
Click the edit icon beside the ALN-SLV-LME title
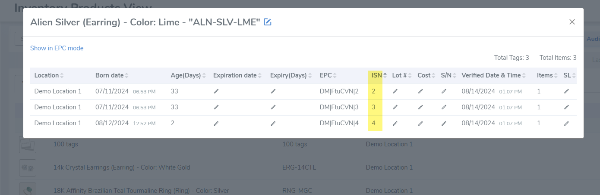click(x=268, y=22)
